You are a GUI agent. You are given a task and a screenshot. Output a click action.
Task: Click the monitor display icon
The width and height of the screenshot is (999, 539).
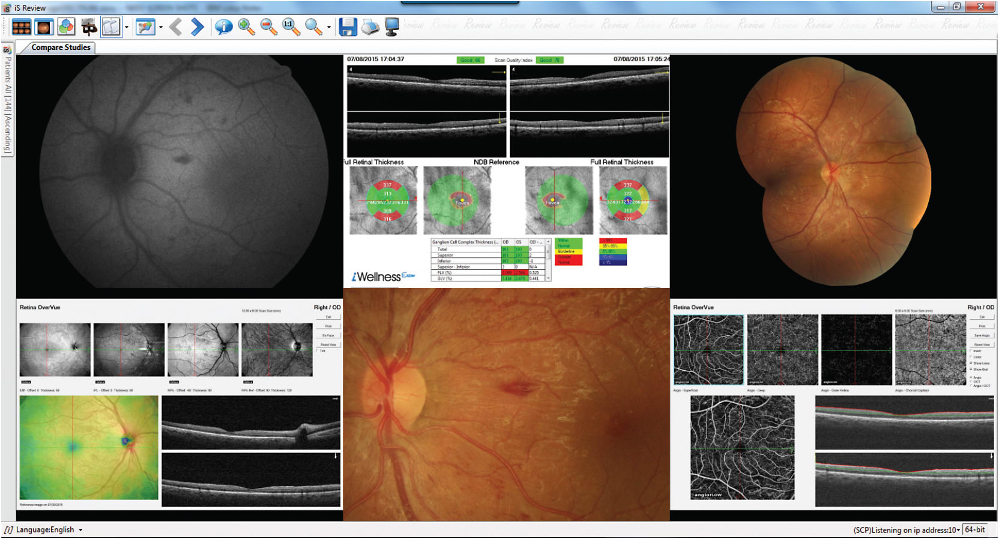point(392,27)
